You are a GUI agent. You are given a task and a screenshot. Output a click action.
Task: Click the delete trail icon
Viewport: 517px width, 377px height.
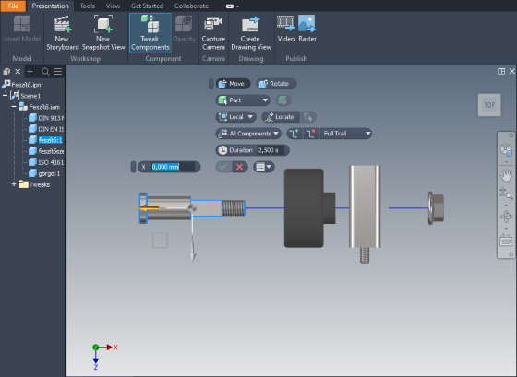click(311, 134)
